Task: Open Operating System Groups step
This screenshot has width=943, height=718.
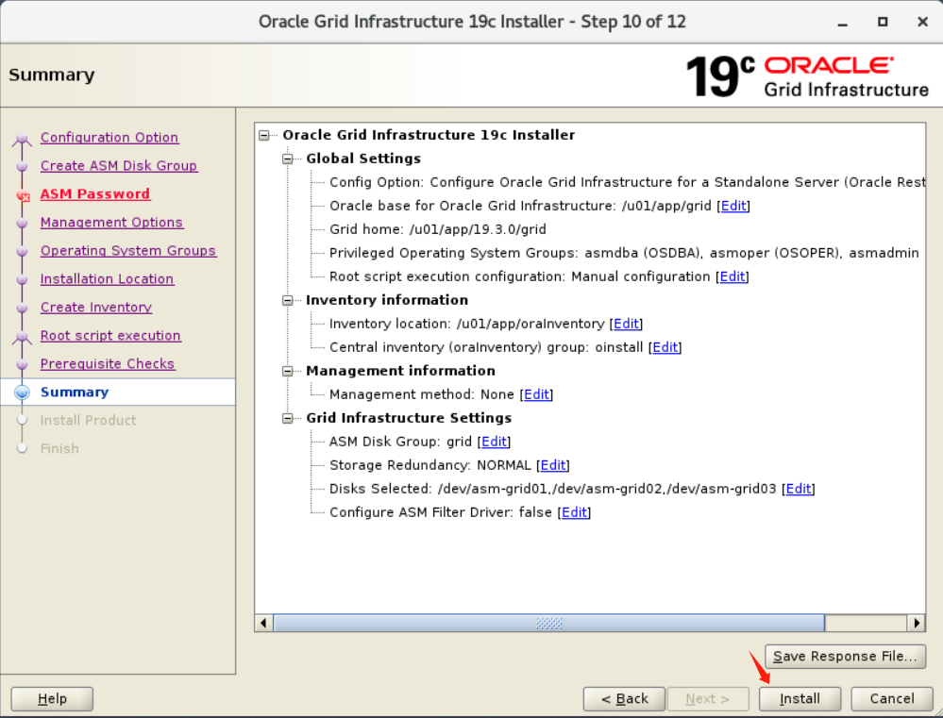Action: (x=128, y=251)
